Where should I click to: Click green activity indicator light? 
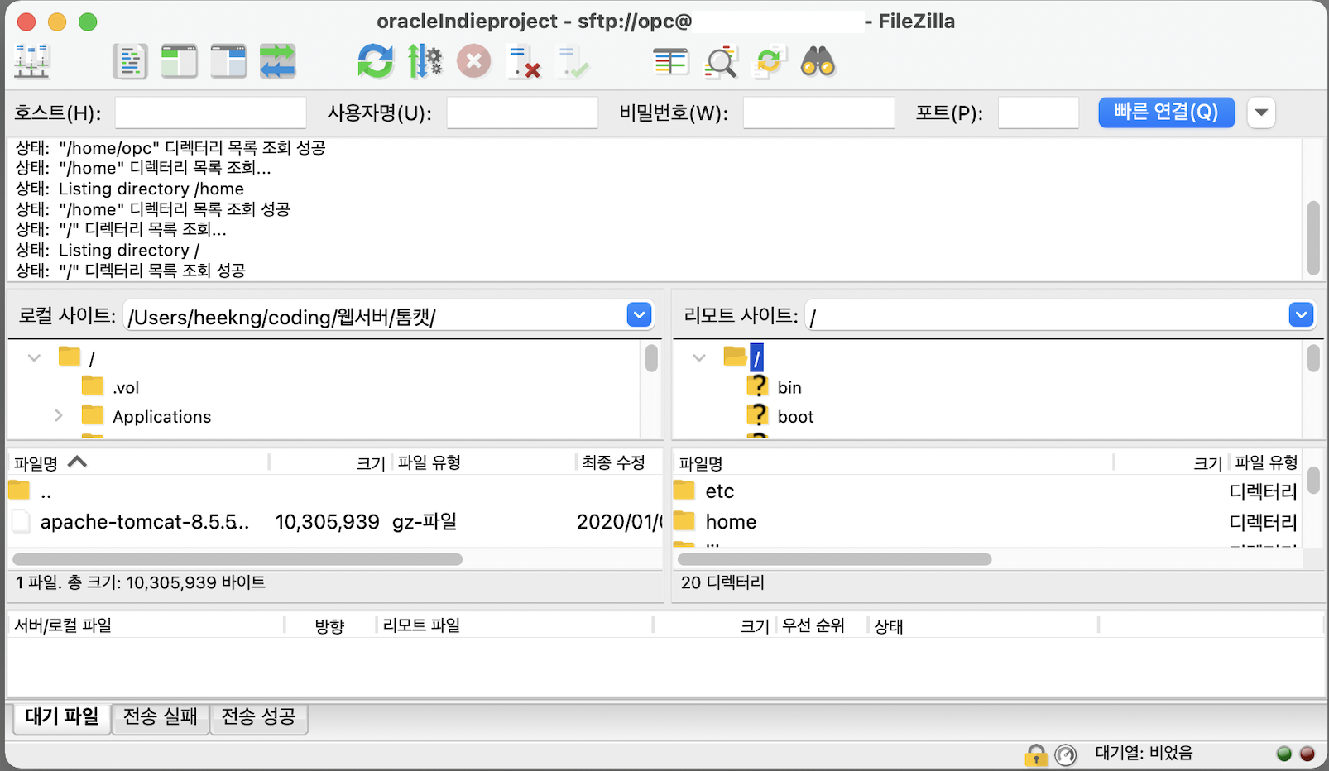coord(1284,754)
